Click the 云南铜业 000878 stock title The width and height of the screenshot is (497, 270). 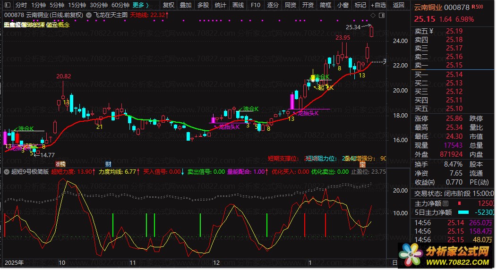[x=442, y=7]
